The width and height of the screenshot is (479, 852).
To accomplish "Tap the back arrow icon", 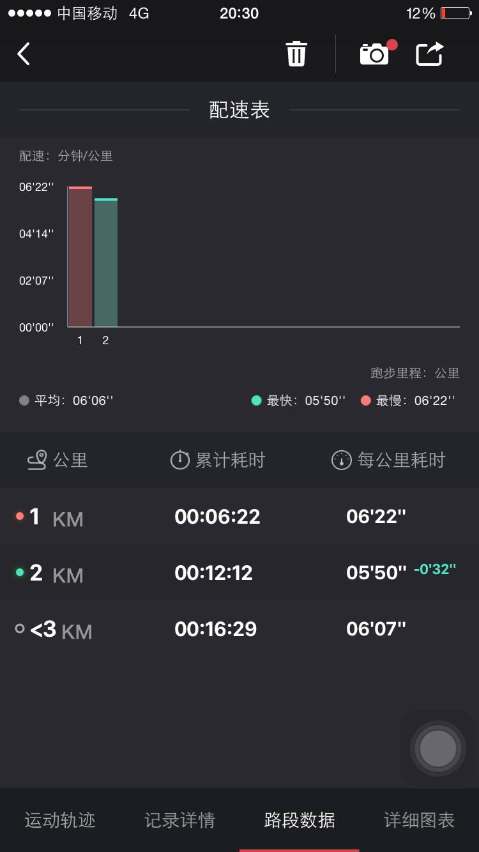I will click(x=24, y=54).
